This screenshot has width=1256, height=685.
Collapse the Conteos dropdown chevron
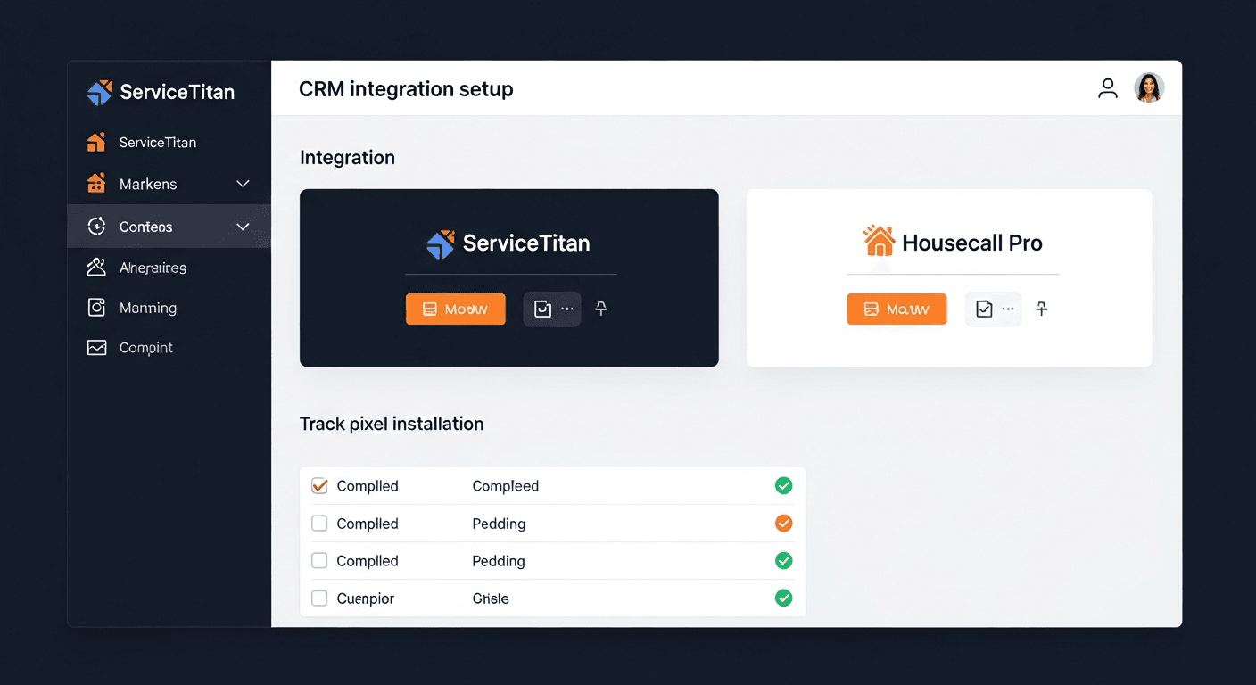(243, 227)
